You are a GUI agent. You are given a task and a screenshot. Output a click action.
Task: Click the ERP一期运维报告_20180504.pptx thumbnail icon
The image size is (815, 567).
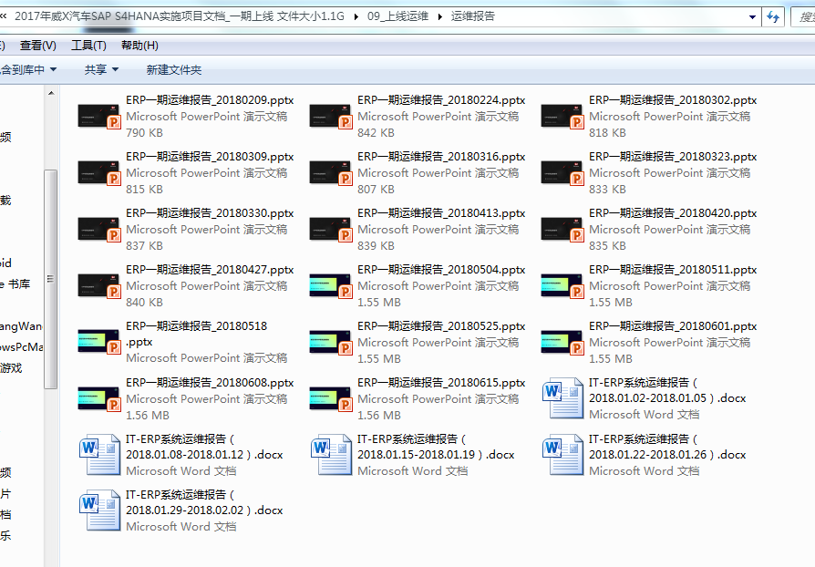[x=331, y=286]
